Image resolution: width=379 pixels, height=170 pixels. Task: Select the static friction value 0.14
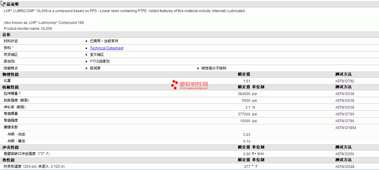(247, 141)
